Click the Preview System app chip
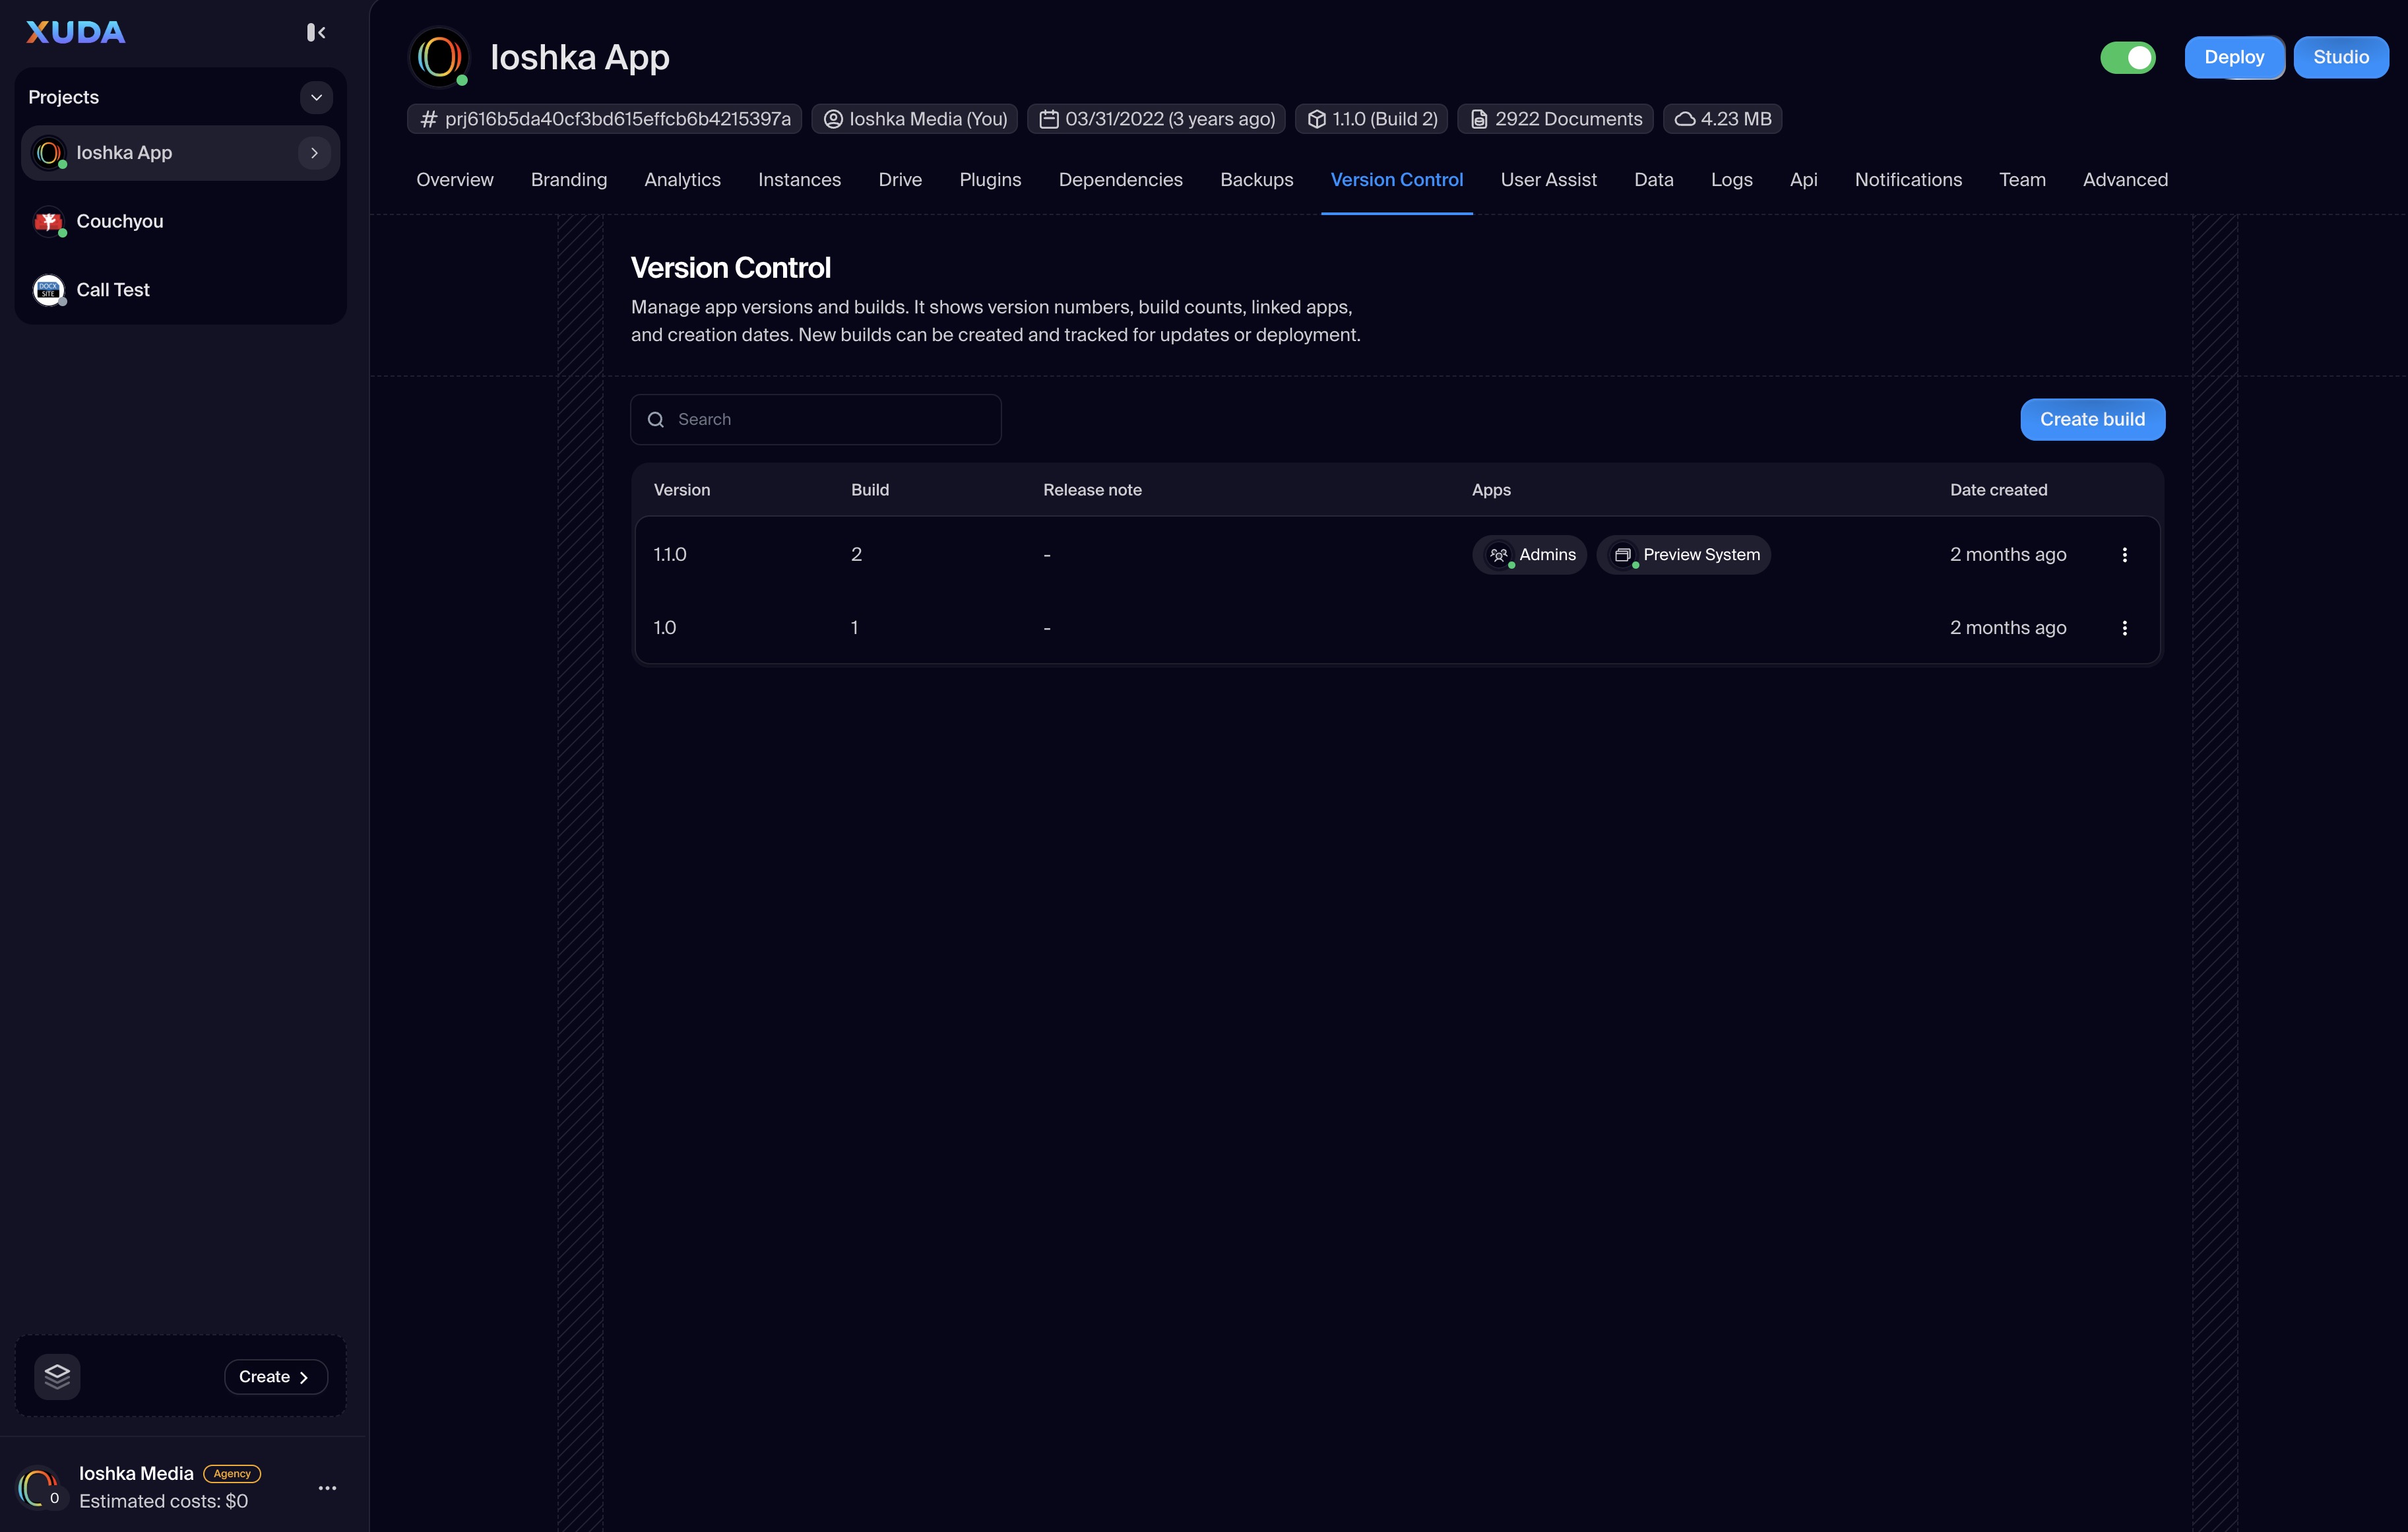The image size is (2408, 1532). 1684,555
